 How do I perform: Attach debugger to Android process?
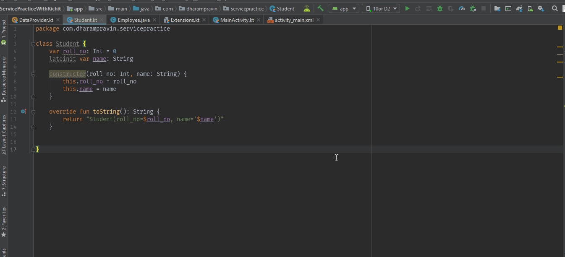[472, 8]
